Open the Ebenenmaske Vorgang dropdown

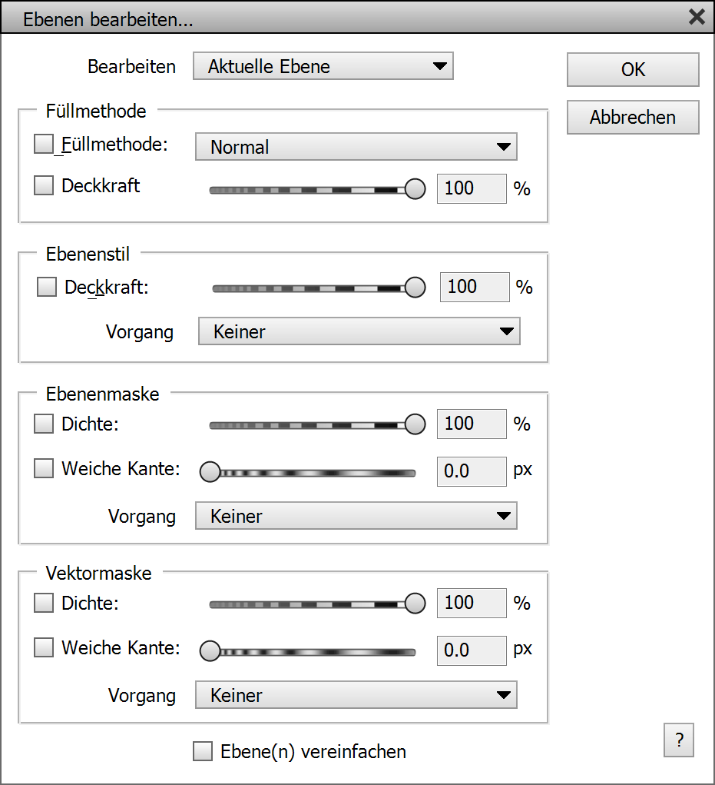point(356,516)
